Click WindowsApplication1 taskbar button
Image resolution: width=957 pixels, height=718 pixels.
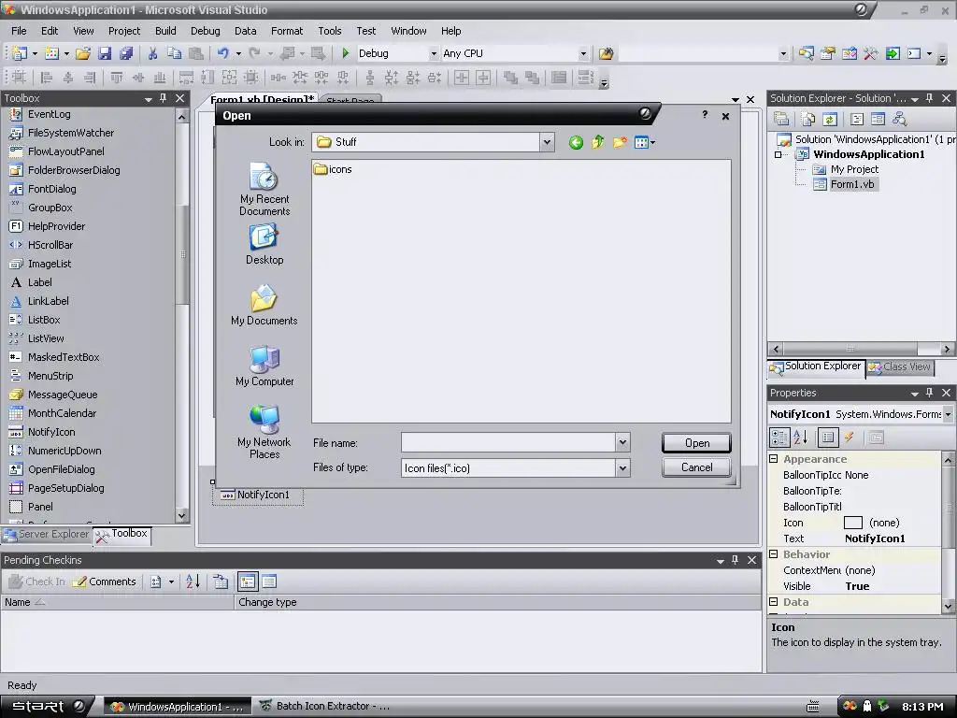(x=177, y=707)
